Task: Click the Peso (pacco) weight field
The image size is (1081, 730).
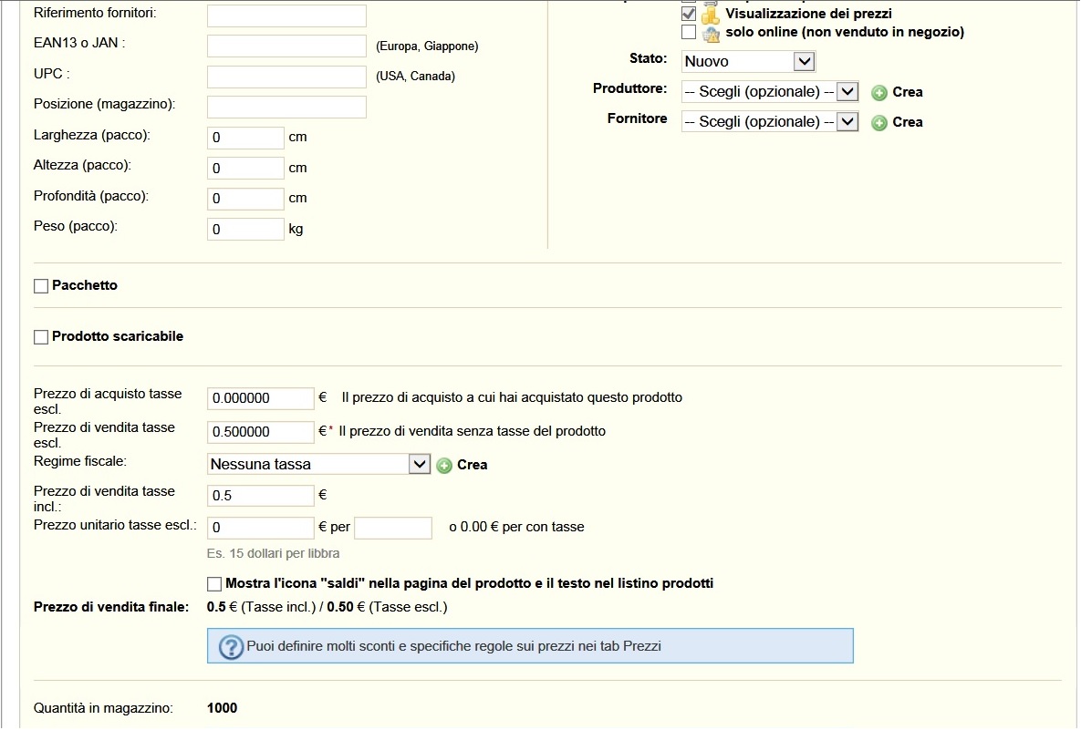Action: tap(246, 230)
